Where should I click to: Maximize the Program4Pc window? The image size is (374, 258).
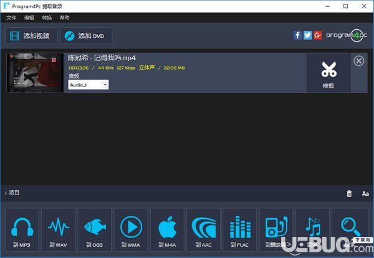[345, 6]
